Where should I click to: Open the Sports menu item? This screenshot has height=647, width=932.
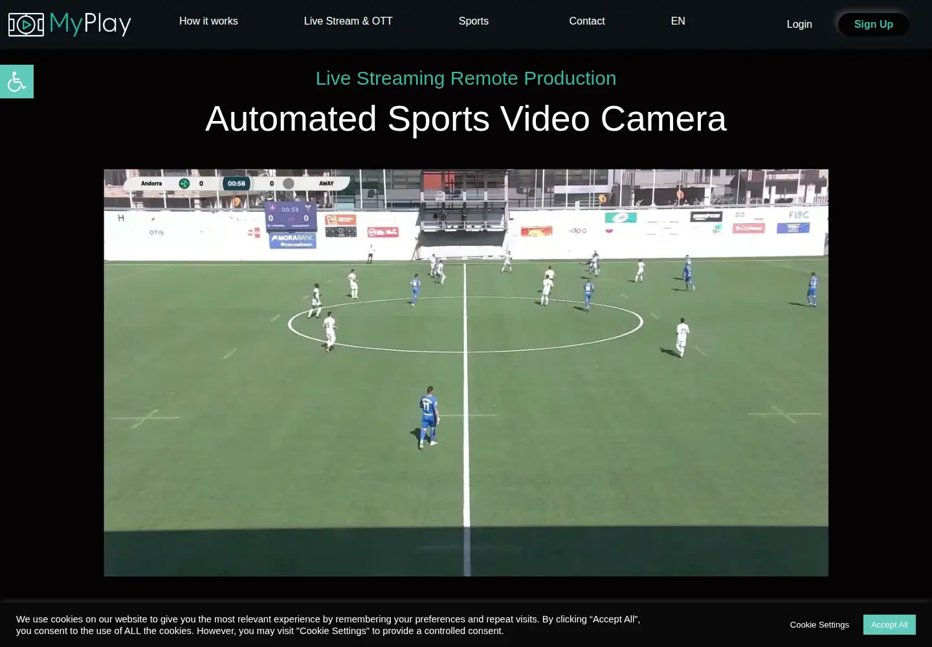[x=474, y=21]
